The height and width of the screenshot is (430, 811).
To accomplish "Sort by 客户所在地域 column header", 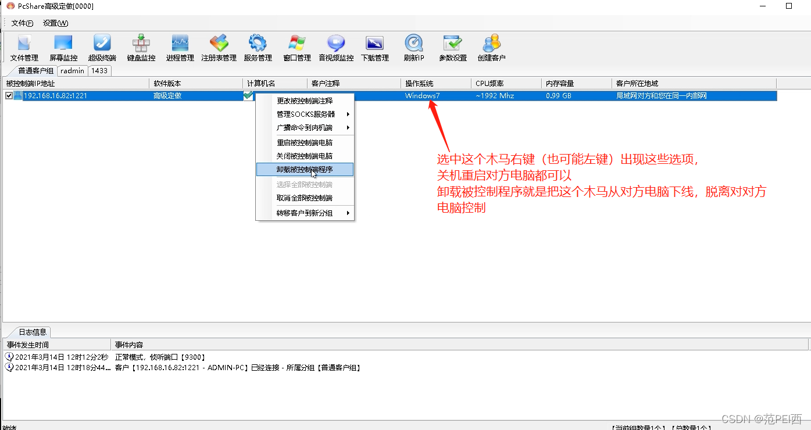I will tap(694, 84).
